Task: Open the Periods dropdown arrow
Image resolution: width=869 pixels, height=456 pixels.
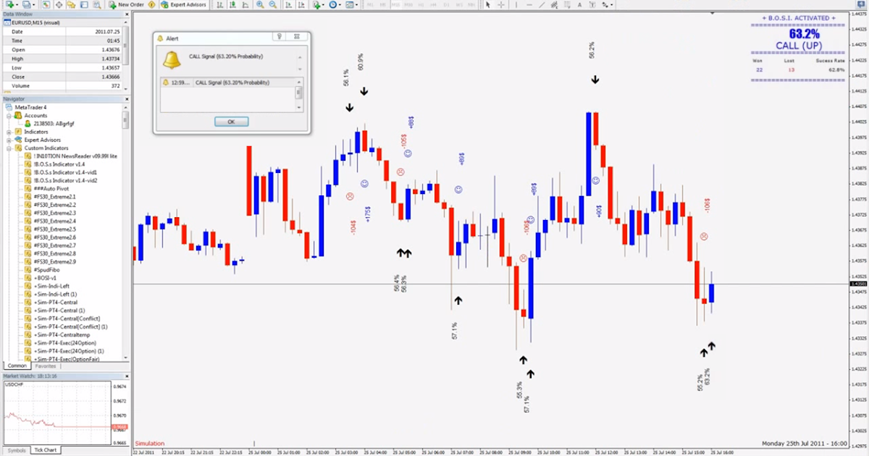Action: coord(341,4)
